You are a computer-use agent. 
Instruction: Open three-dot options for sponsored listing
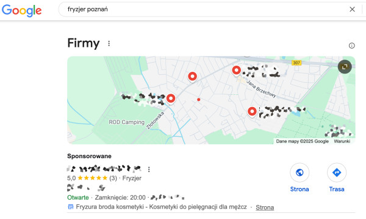149,169
